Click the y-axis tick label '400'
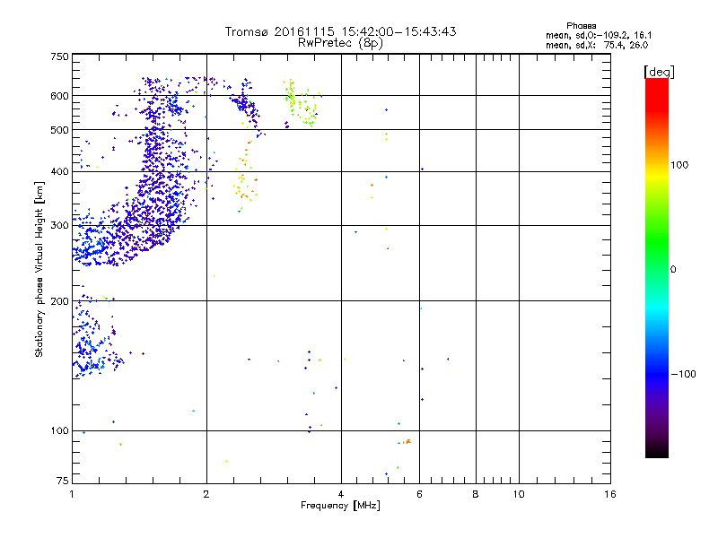Screen dimensions: 718x538 pyautogui.click(x=59, y=172)
